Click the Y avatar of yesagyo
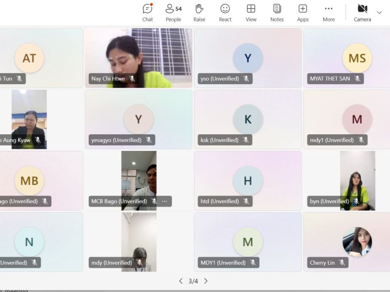Screen dimensions: 390x292 pos(138,119)
